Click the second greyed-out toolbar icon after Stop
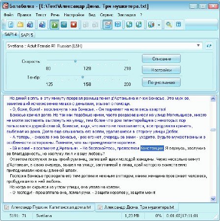220x221 pixels. 95,25
